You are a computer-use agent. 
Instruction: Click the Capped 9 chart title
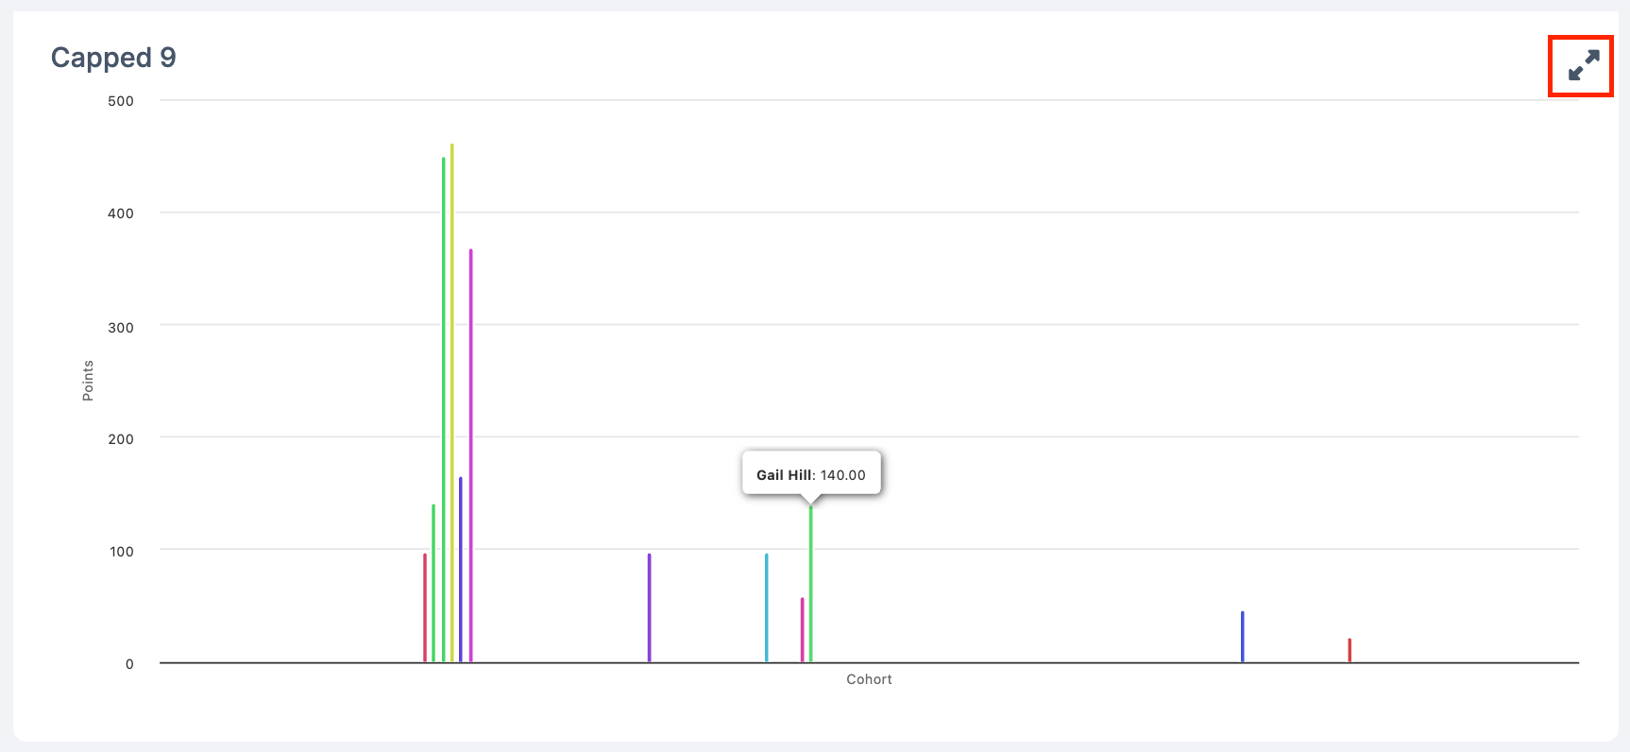point(113,58)
